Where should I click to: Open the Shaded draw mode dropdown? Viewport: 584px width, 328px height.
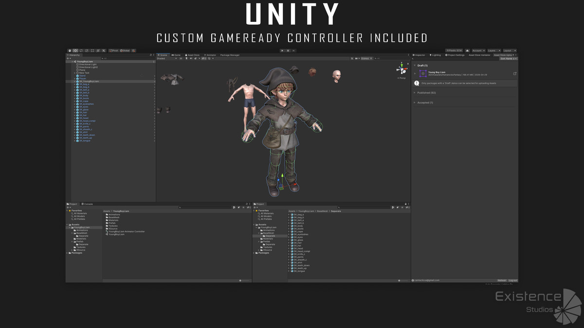click(166, 58)
